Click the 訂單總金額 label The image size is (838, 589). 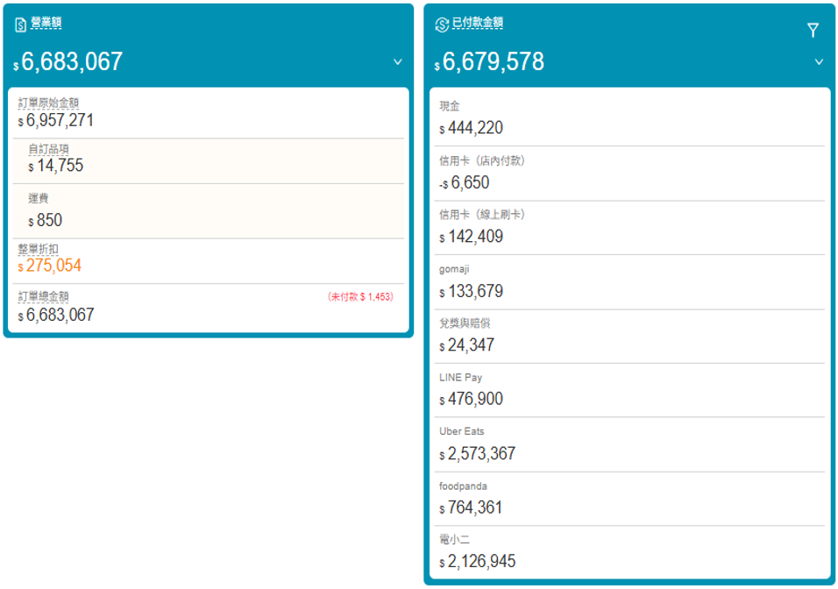tap(44, 296)
